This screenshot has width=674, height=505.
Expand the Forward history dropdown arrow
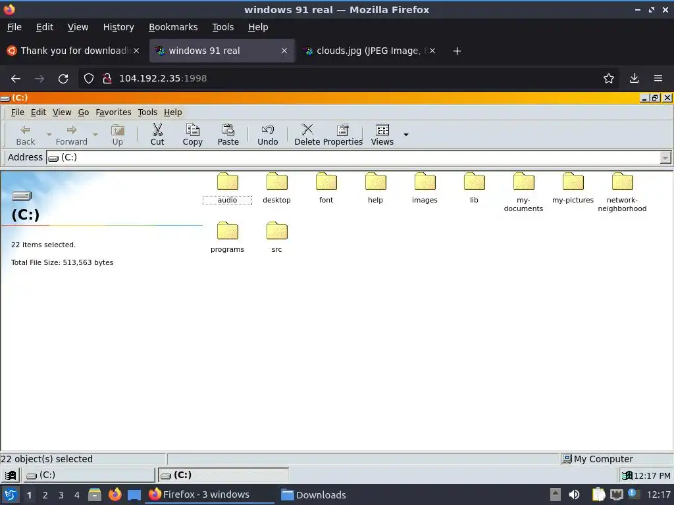[95, 134]
